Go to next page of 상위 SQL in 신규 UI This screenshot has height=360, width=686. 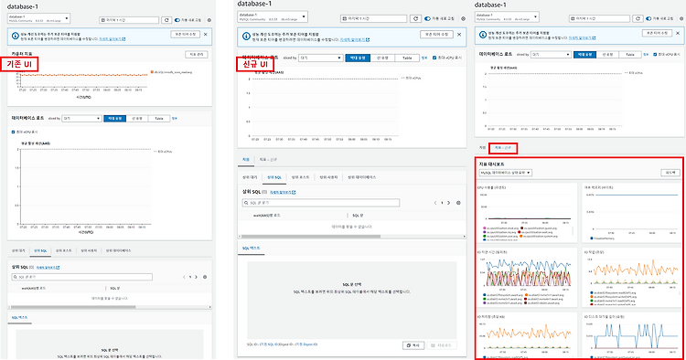(449, 203)
